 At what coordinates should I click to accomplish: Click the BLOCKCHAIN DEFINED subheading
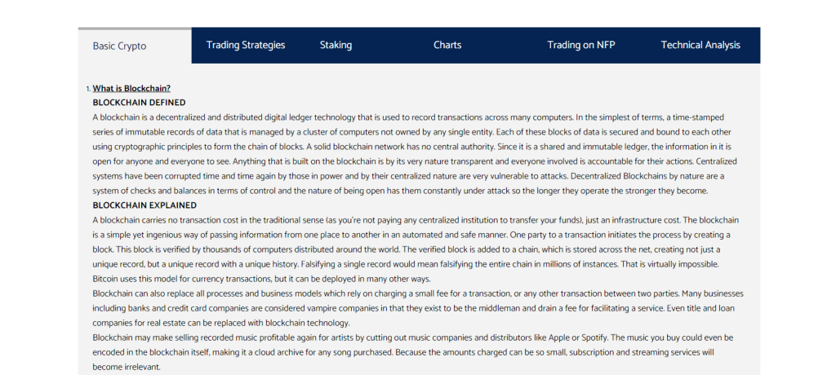point(139,102)
